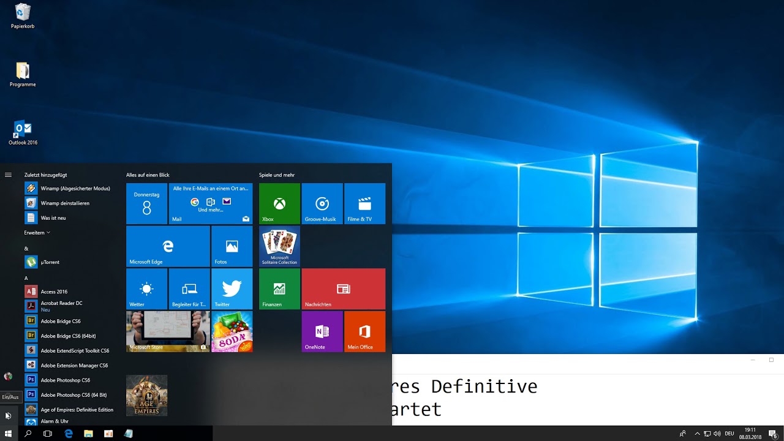
Task: Click the Ein/Aus power button
Action: point(8,416)
